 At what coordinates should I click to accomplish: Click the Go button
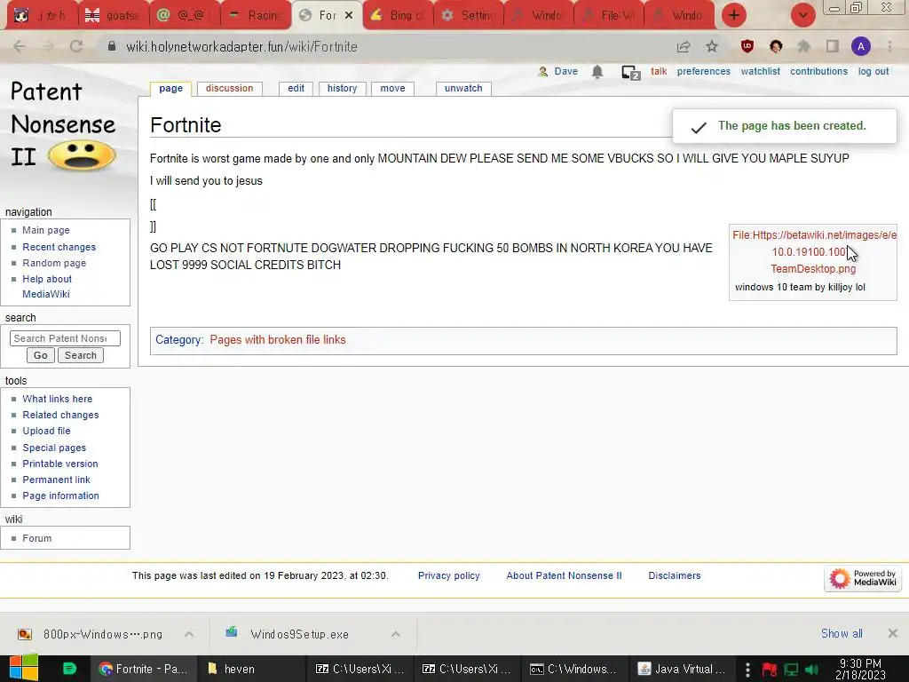[41, 355]
